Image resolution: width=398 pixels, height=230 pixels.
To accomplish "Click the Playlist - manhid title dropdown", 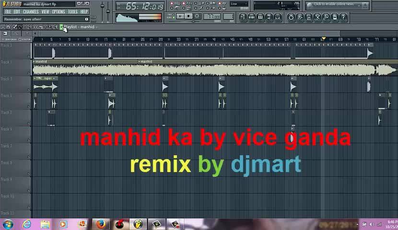I will [x=81, y=27].
